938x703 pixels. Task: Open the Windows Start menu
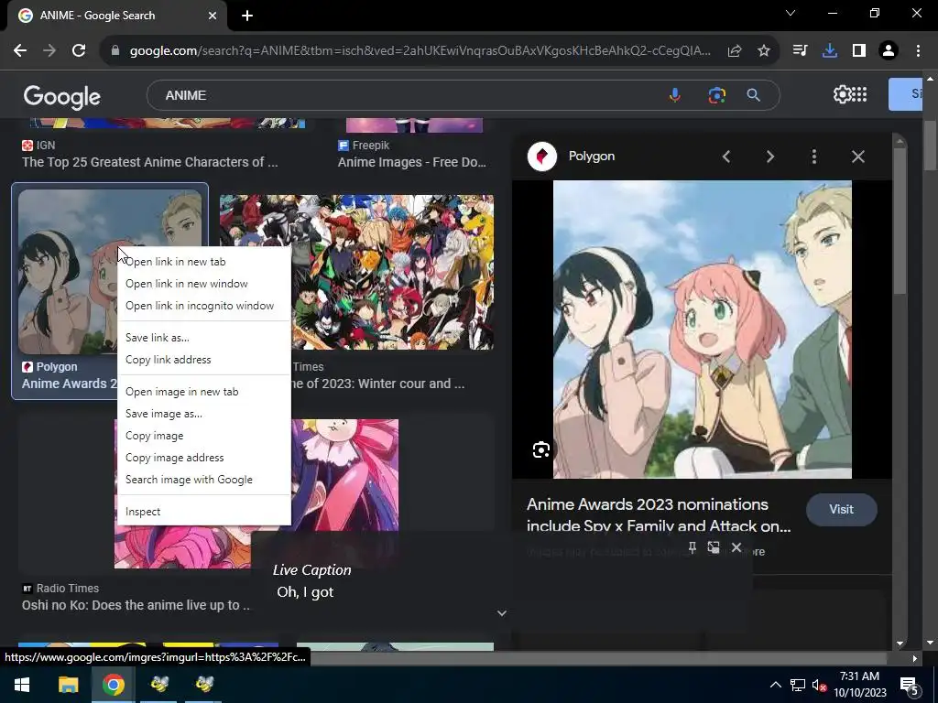click(22, 685)
